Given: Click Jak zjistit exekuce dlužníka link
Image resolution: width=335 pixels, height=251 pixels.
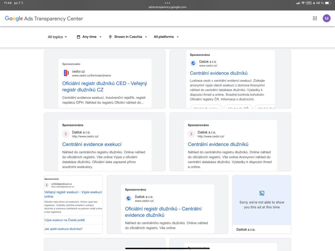Looking at the screenshot, I should tap(63, 229).
